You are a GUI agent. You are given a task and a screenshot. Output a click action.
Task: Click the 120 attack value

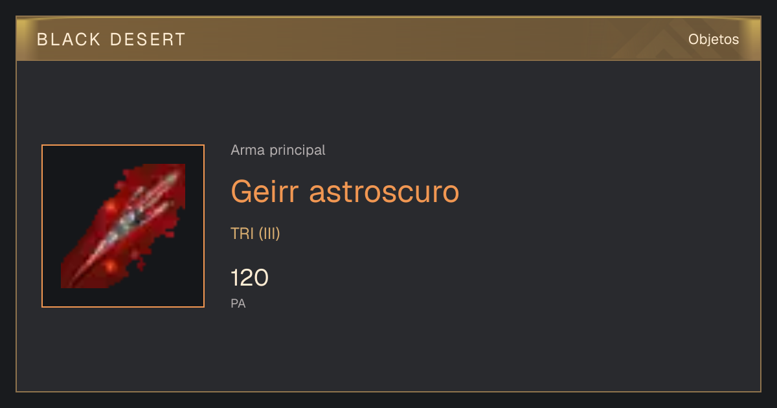[x=249, y=278]
